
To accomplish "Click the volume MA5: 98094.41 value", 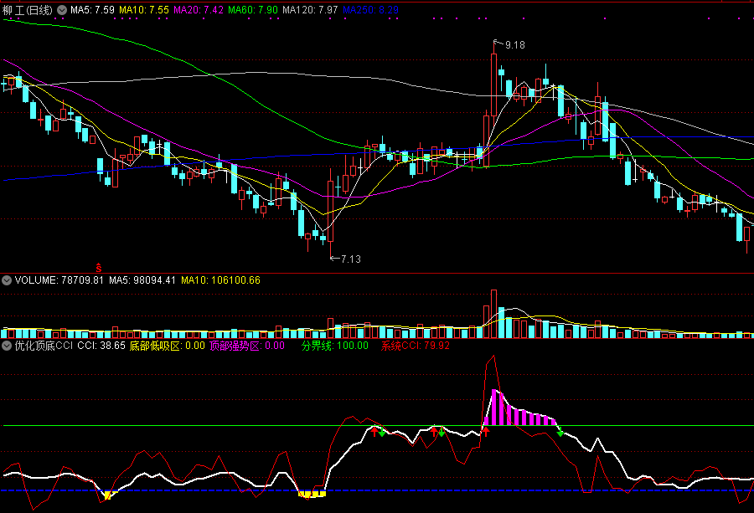I will (x=142, y=280).
